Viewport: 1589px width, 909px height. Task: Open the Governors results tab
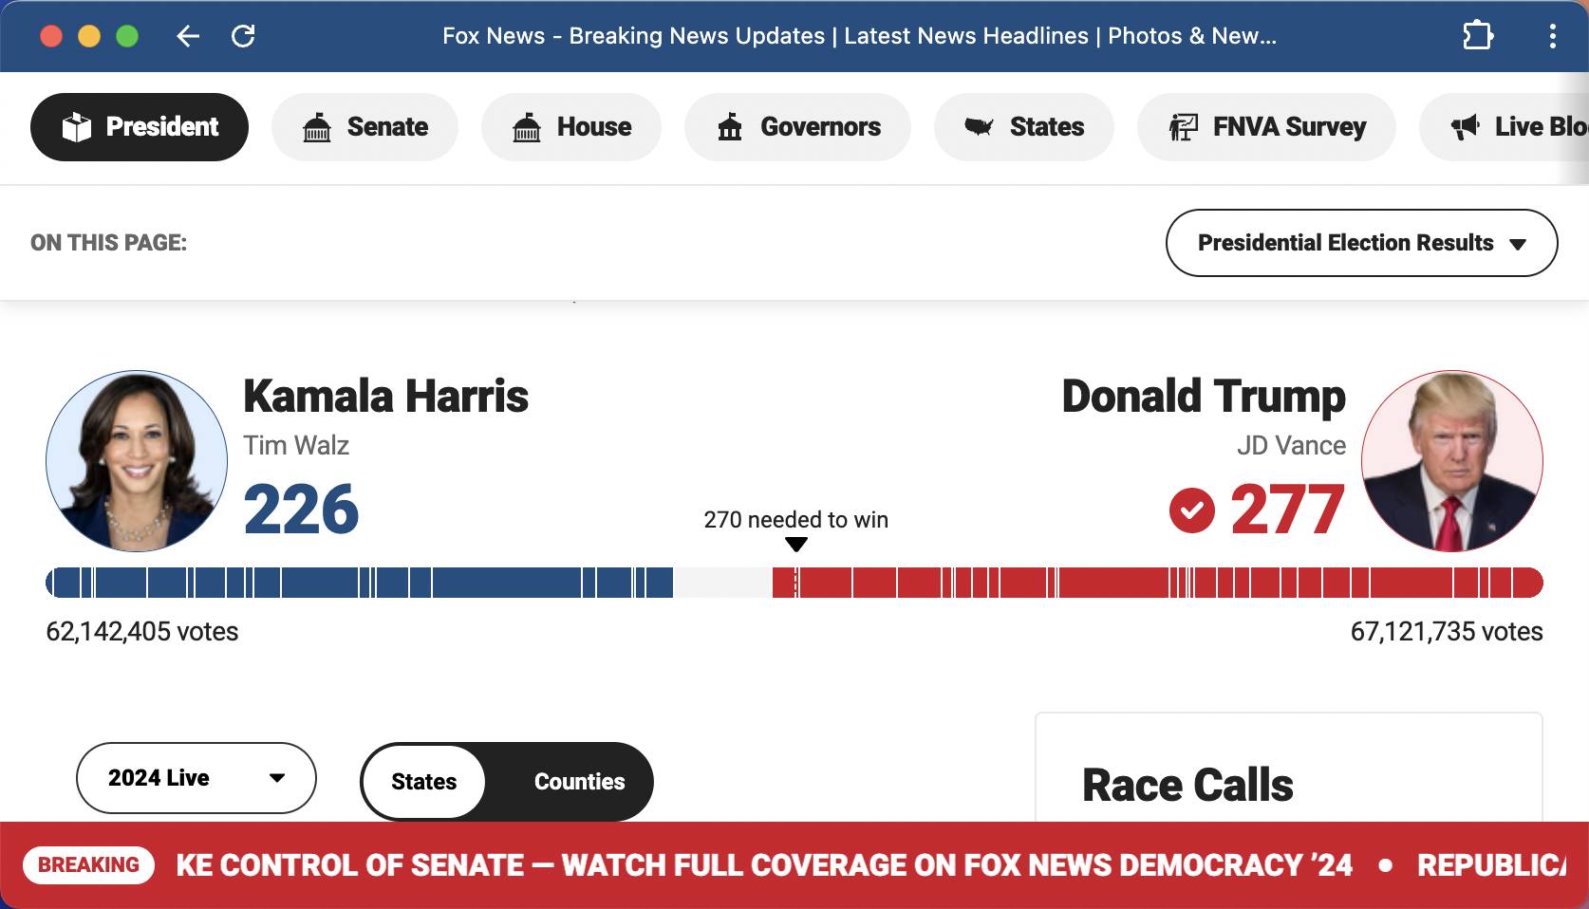797,127
